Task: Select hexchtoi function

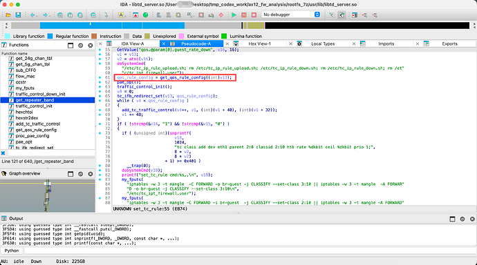Action: (x=24, y=112)
